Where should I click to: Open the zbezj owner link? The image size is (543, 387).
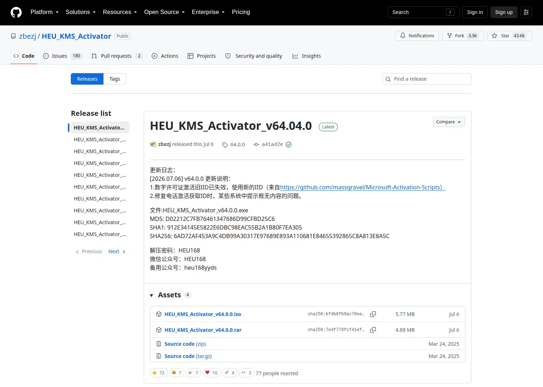point(27,36)
